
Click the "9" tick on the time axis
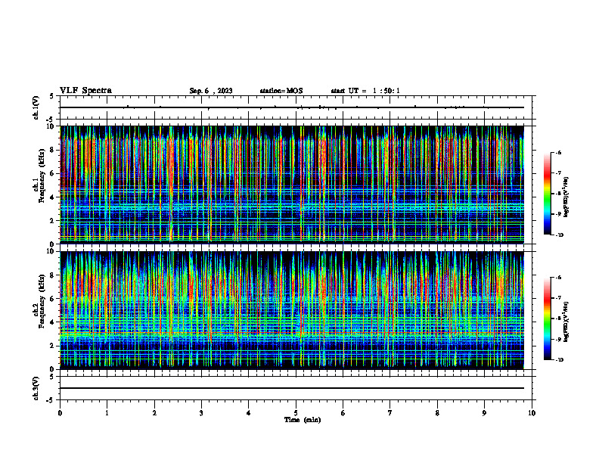pos(484,413)
